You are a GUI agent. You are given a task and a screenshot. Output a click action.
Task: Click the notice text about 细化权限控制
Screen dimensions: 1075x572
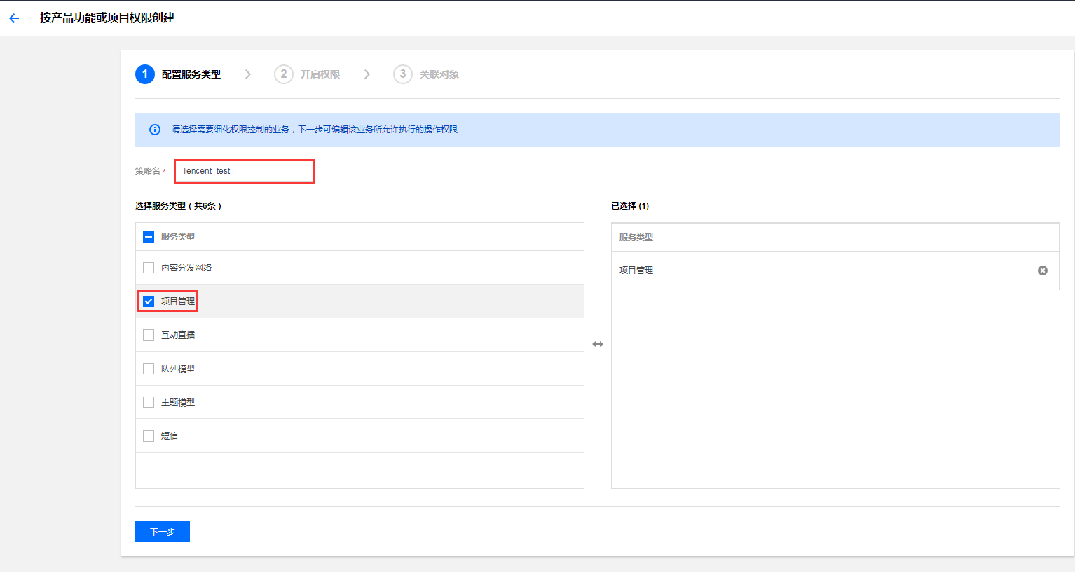[x=315, y=130]
